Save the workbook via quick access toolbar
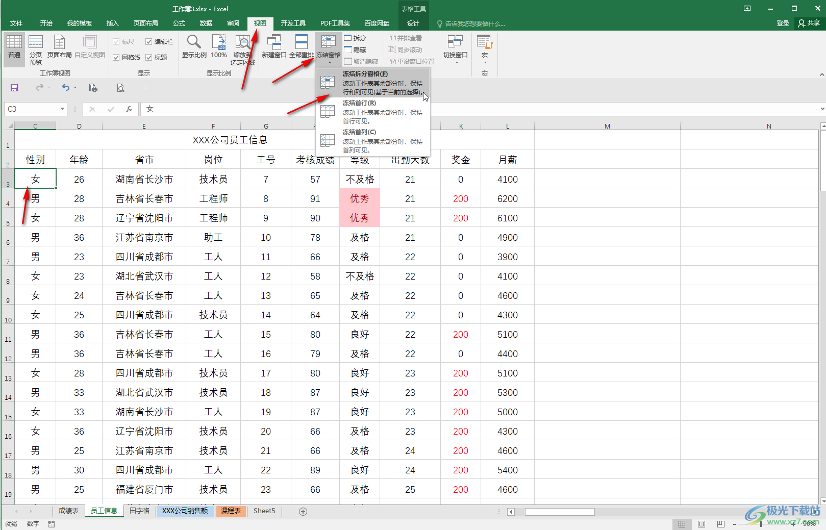 coord(14,88)
